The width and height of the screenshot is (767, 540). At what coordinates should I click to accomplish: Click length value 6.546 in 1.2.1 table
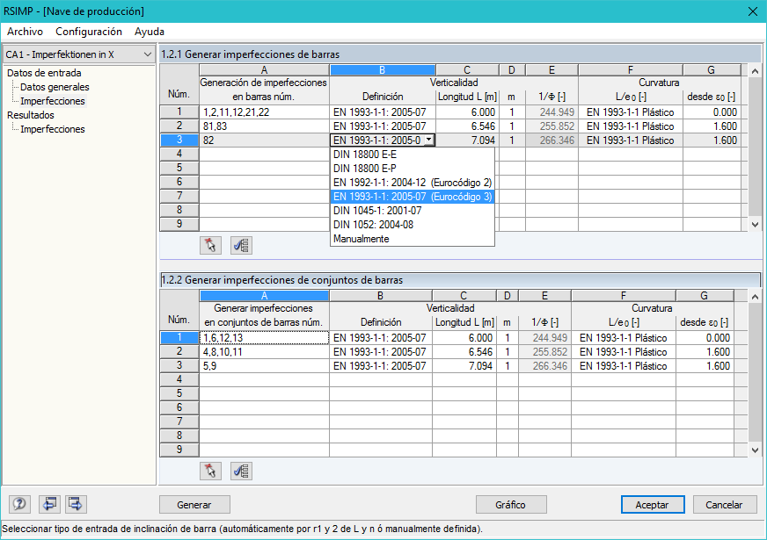coord(467,126)
